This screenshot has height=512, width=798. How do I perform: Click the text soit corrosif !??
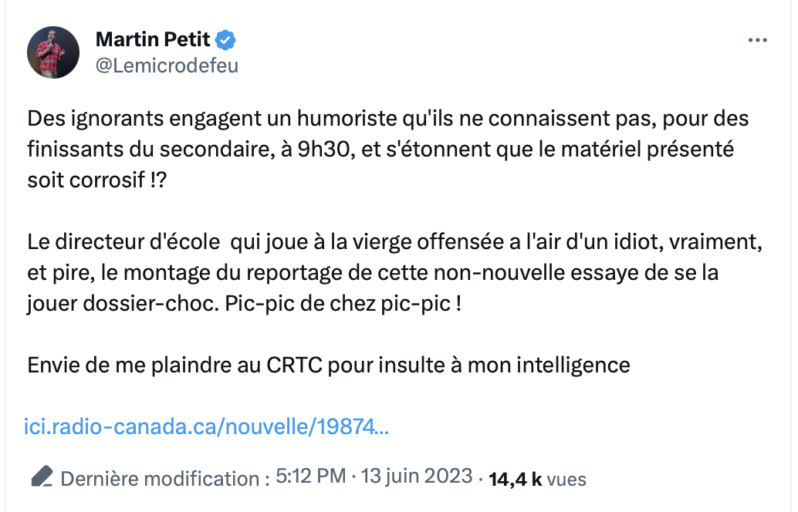[97, 180]
